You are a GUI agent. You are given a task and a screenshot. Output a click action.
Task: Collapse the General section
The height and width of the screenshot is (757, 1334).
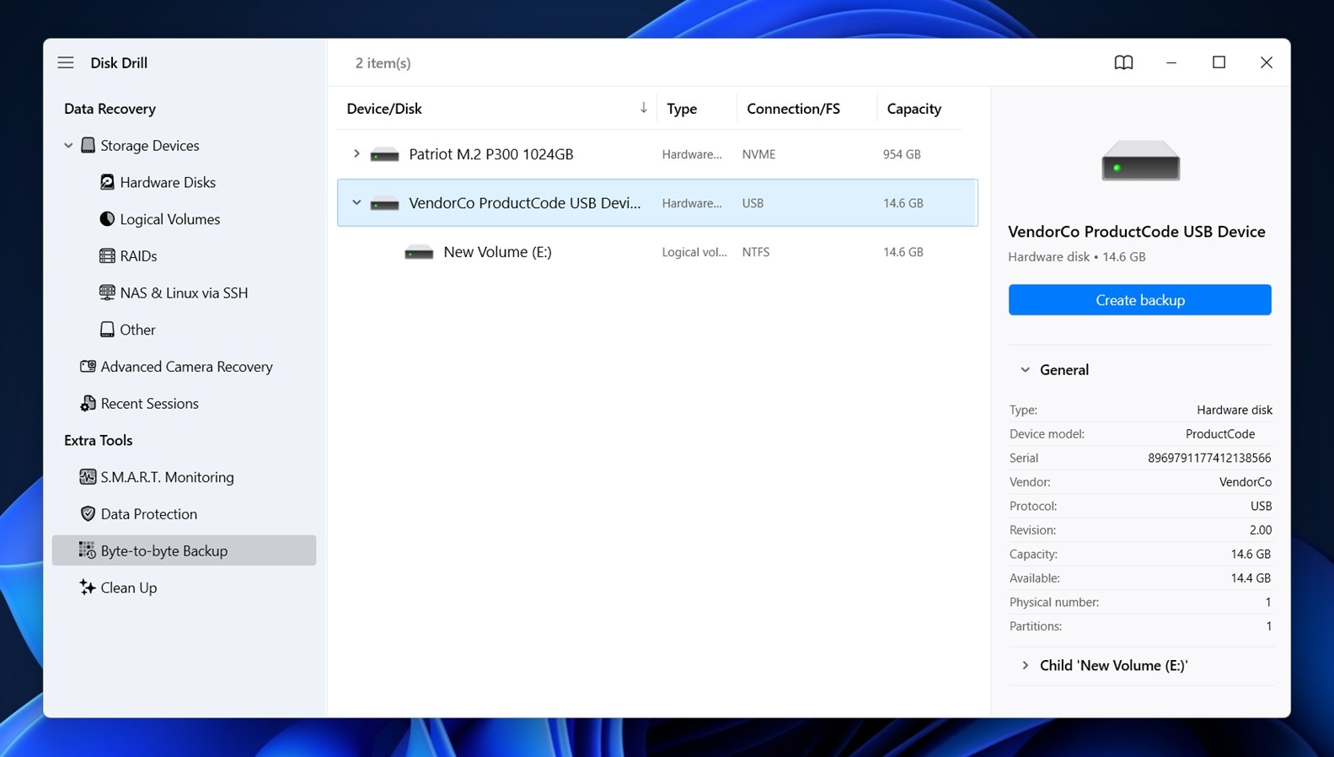[x=1025, y=370]
